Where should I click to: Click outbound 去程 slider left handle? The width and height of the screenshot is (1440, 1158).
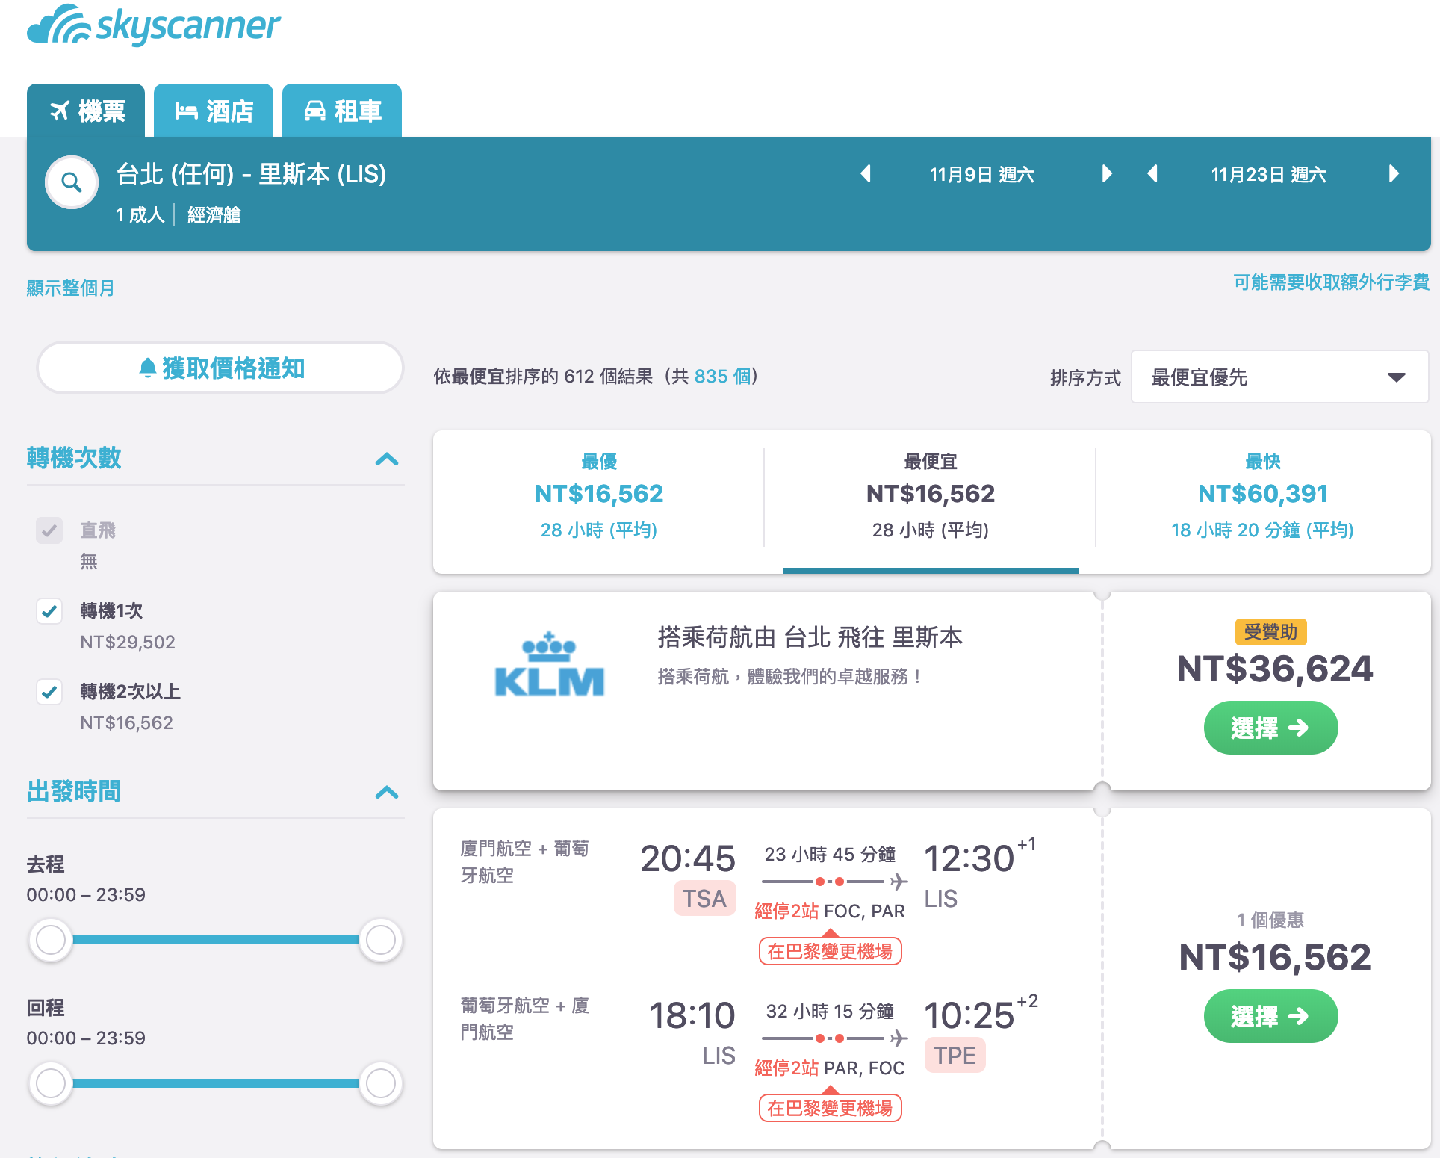pyautogui.click(x=51, y=940)
